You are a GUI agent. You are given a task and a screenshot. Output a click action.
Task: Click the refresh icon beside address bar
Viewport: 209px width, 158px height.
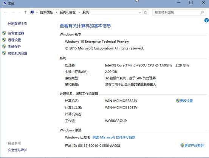(146, 12)
